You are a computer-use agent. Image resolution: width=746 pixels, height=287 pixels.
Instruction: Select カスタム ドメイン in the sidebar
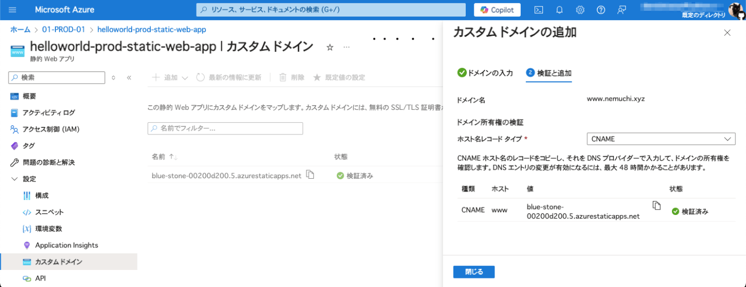point(69,261)
